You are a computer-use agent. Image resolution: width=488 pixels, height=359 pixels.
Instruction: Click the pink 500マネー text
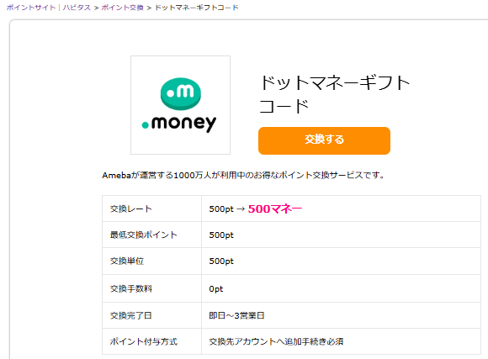[x=275, y=209]
